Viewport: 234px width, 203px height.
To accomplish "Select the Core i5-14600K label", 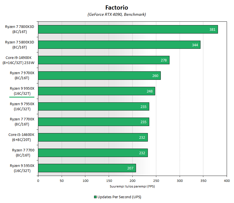I will click(x=21, y=137).
